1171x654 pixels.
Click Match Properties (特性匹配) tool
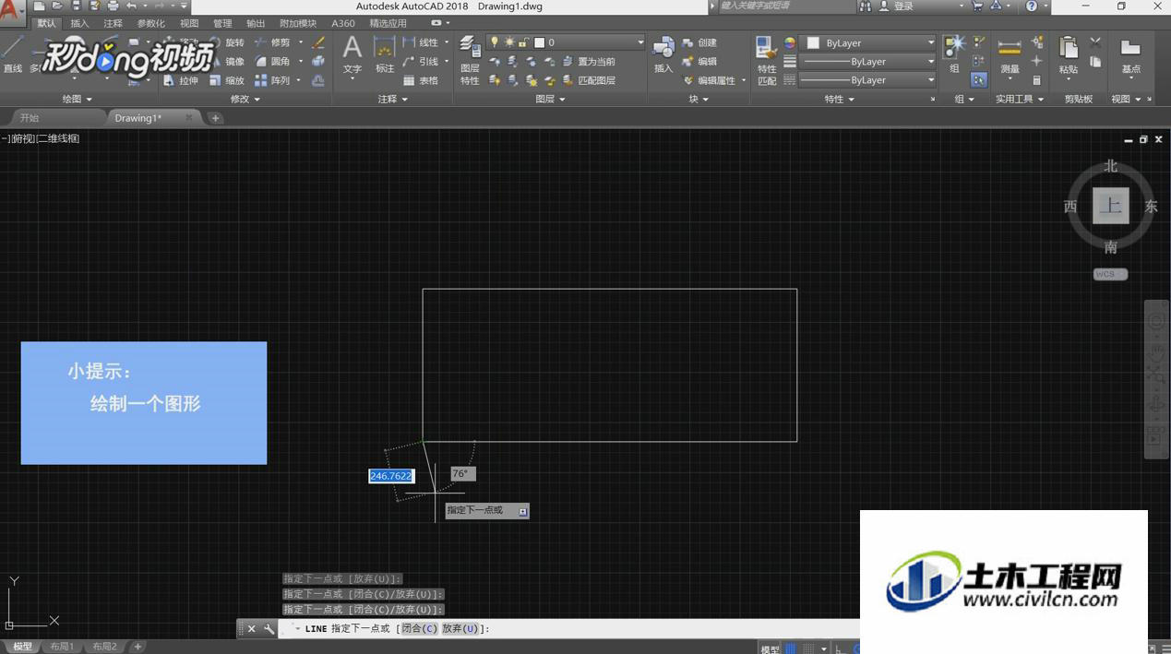coord(767,61)
